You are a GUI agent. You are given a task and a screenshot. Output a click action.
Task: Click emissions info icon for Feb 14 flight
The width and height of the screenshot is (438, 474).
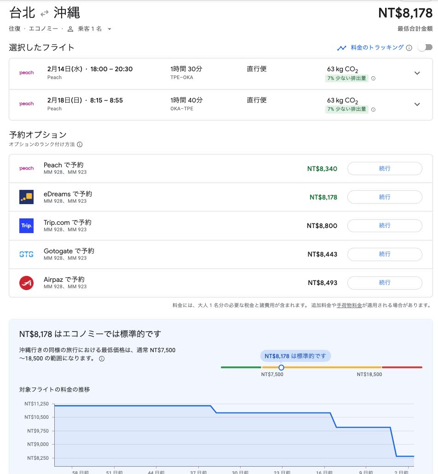click(373, 78)
